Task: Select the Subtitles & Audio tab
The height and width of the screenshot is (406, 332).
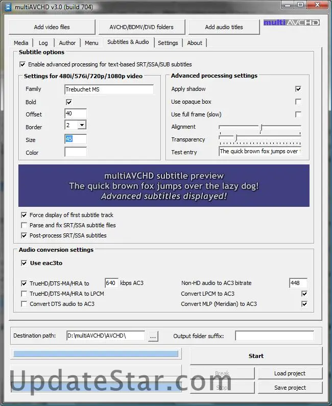Action: (x=128, y=42)
